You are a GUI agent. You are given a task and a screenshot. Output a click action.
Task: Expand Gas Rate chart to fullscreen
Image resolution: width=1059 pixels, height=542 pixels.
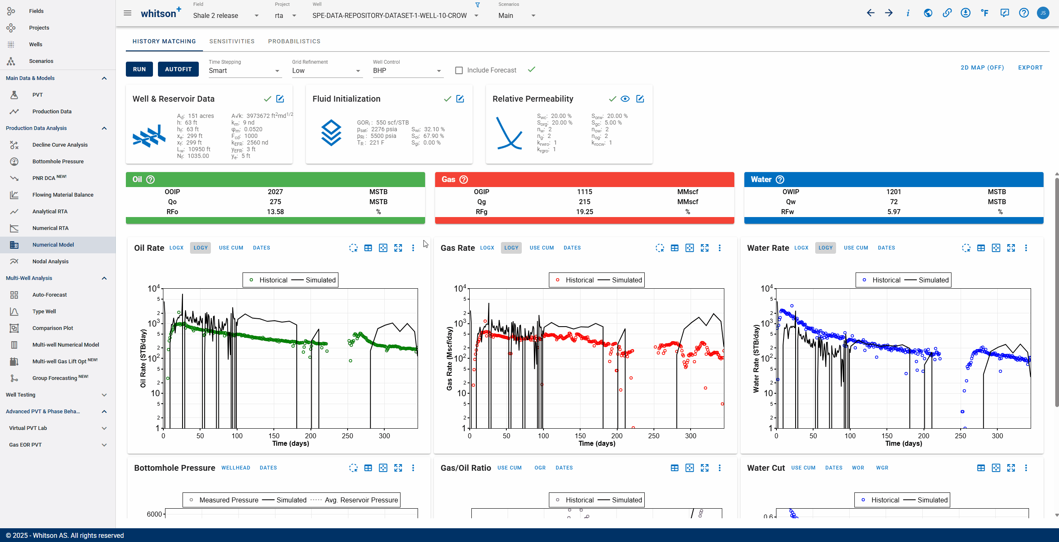tap(705, 248)
